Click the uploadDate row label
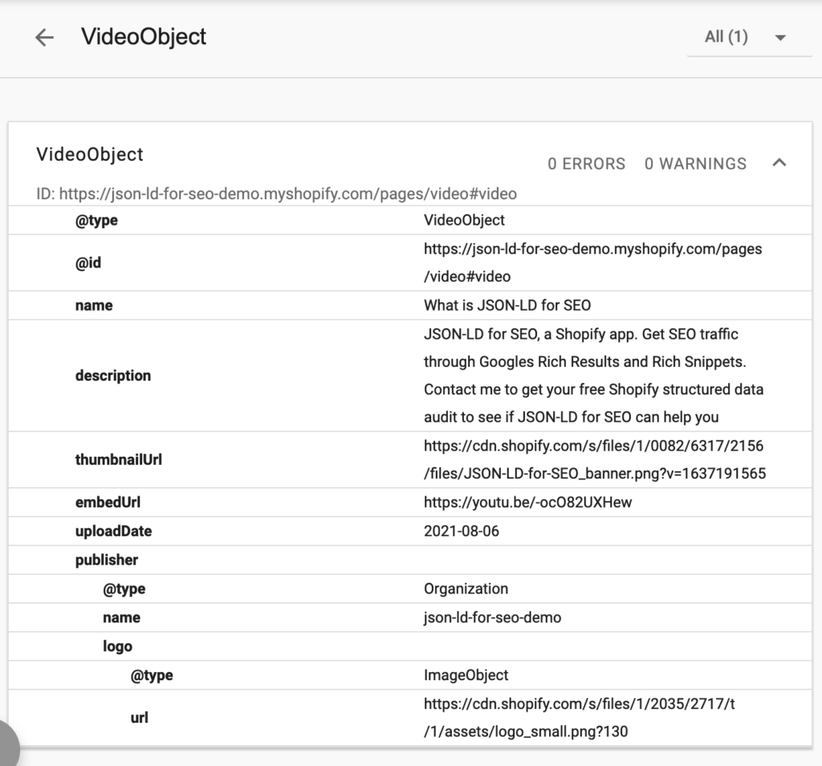This screenshot has height=766, width=822. (x=114, y=531)
